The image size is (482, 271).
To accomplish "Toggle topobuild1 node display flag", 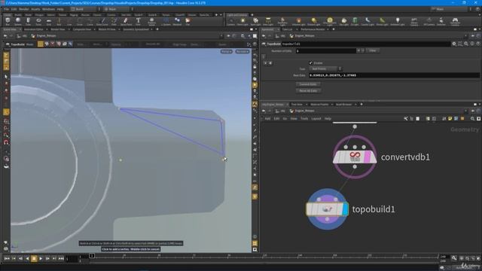I will point(345,209).
